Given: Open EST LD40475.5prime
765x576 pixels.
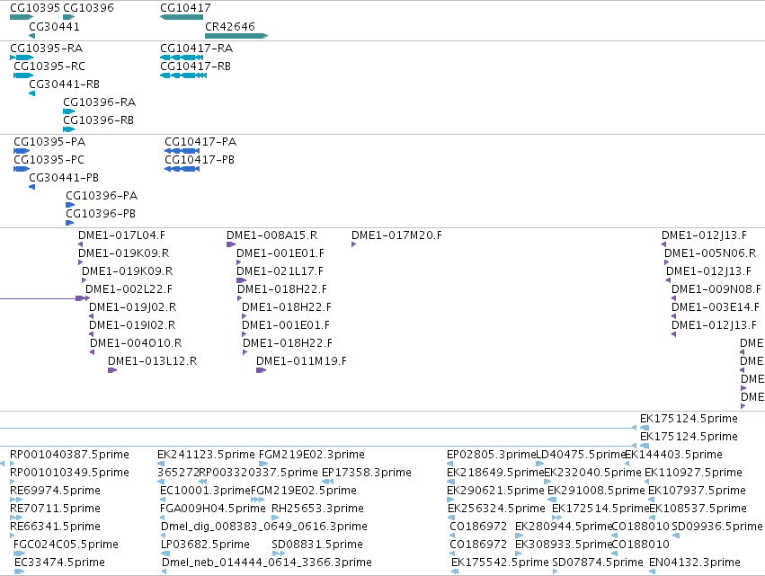Looking at the screenshot, I should click(581, 455).
